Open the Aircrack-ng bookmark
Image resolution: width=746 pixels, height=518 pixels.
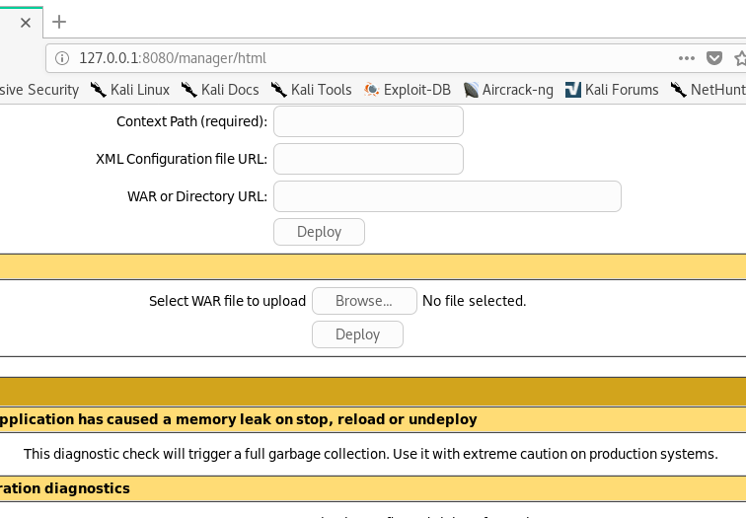coord(509,90)
